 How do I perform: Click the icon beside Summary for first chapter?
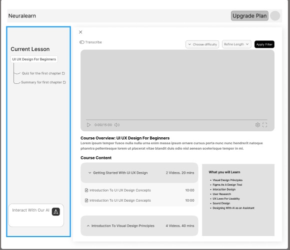pos(64,82)
